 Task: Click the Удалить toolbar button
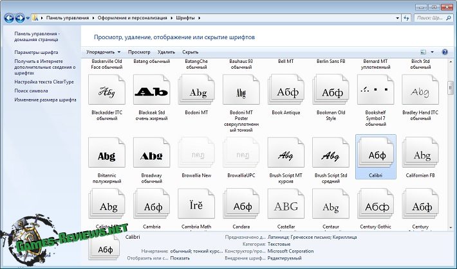click(166, 52)
